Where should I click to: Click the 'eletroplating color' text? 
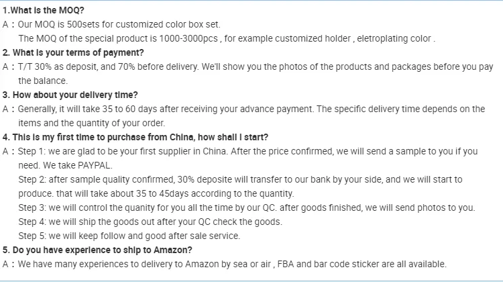pyautogui.click(x=395, y=38)
